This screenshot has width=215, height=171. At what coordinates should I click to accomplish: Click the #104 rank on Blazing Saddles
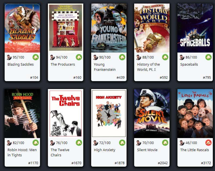34,78
